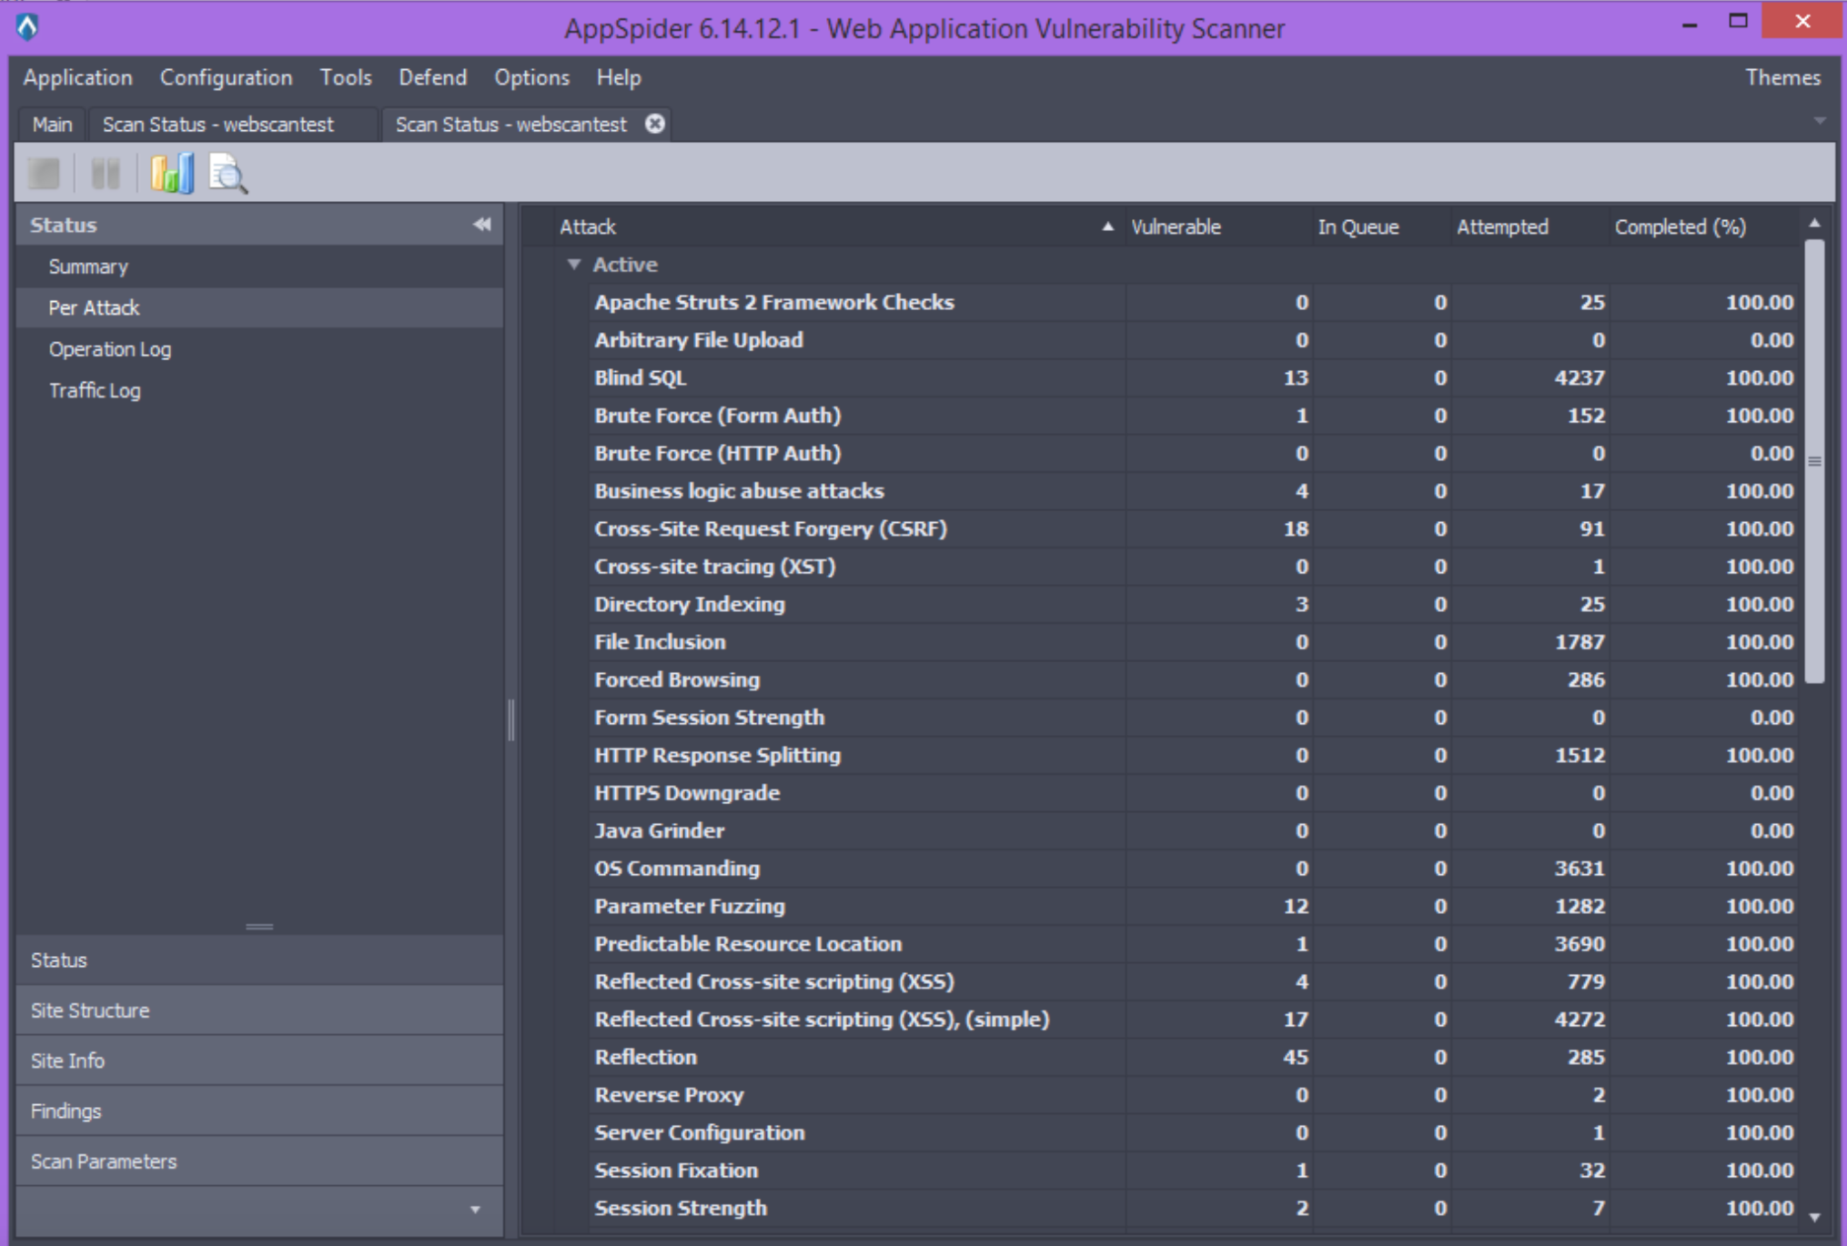This screenshot has width=1847, height=1246.
Task: Open the Options menu
Action: click(x=532, y=77)
